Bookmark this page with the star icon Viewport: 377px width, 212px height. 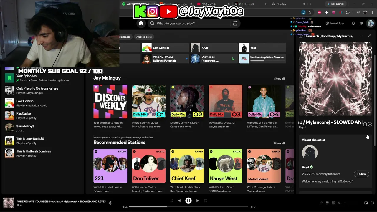click(310, 12)
